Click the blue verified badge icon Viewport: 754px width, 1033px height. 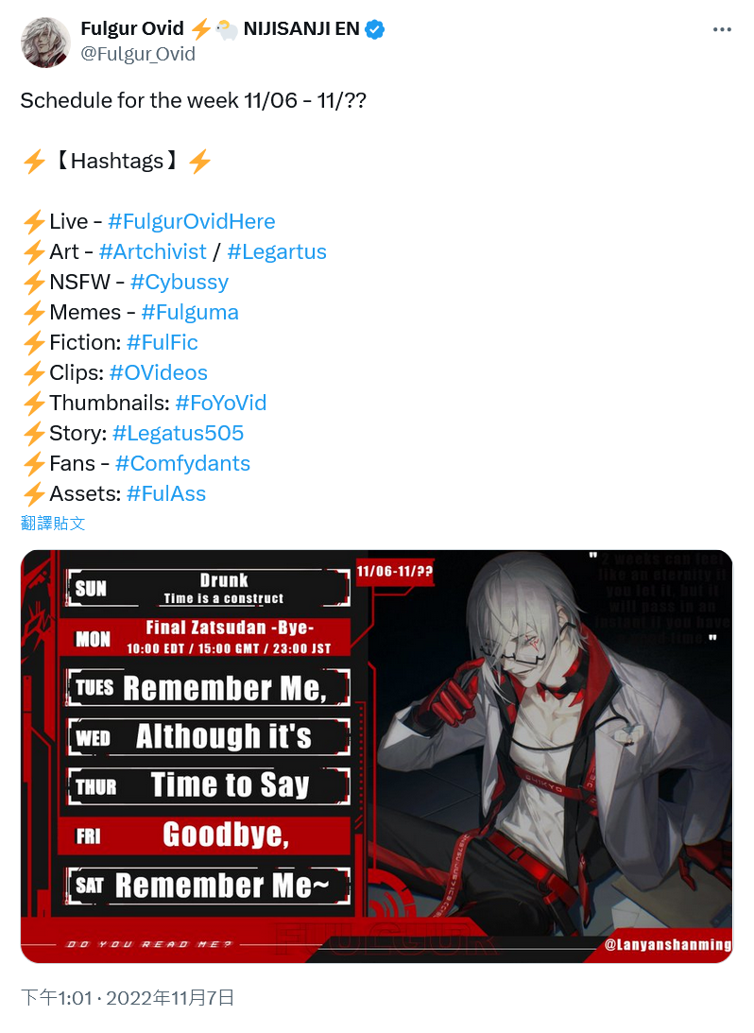375,29
